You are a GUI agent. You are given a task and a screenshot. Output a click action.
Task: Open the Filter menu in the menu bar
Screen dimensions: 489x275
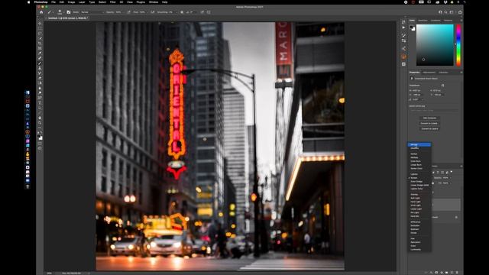click(x=112, y=2)
